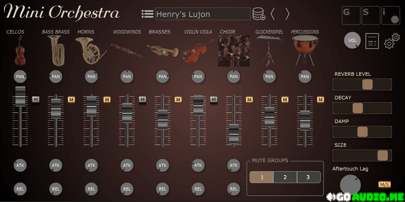Click the G logo box

(x=351, y=15)
